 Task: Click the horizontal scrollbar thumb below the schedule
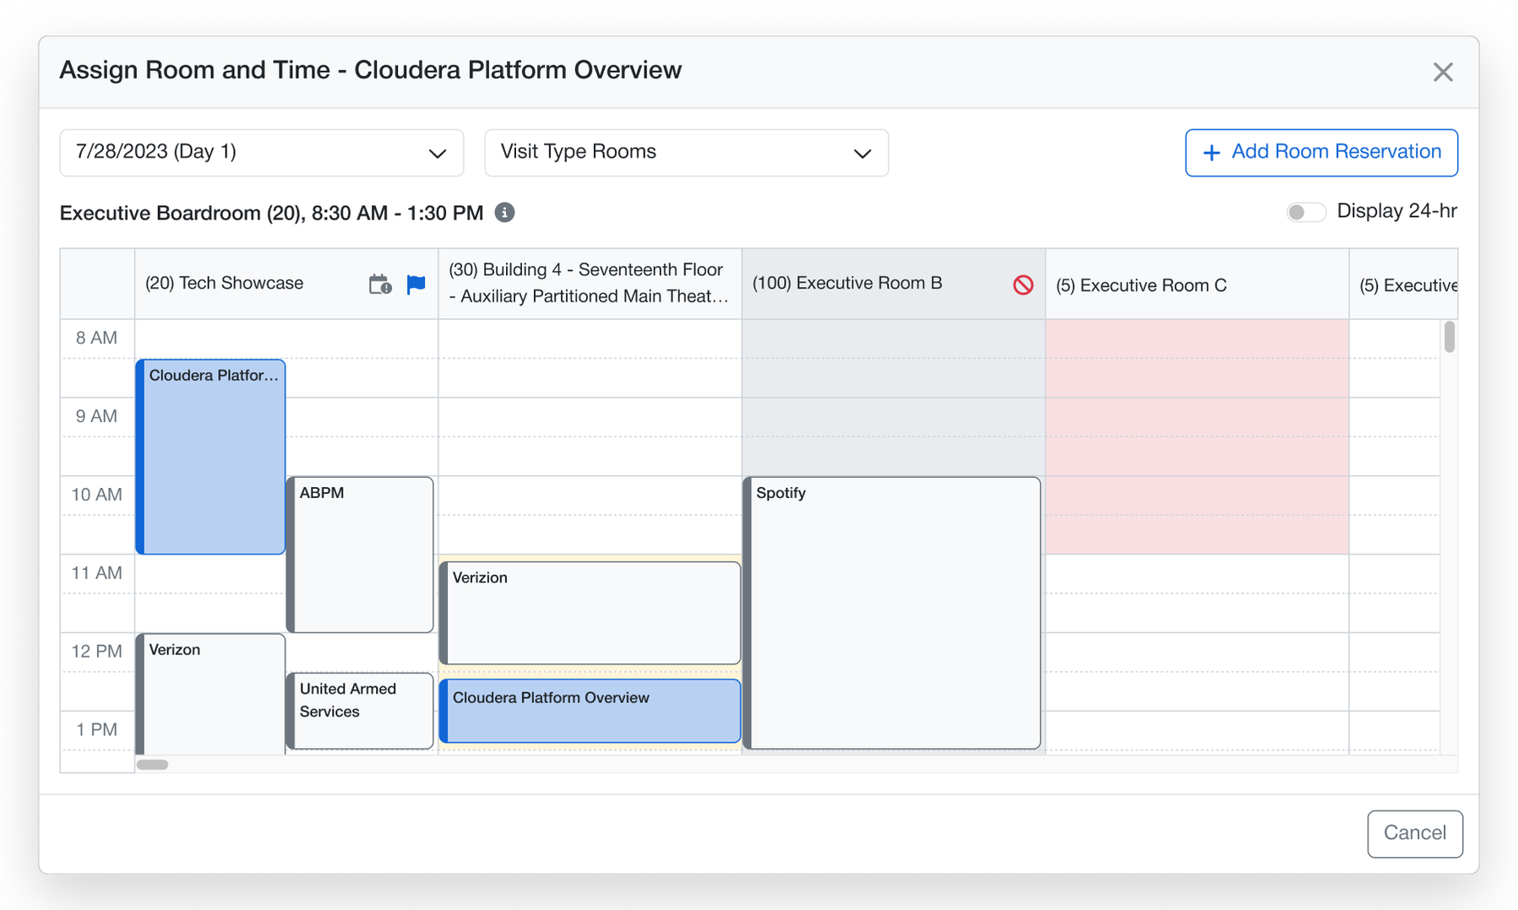[x=153, y=765]
